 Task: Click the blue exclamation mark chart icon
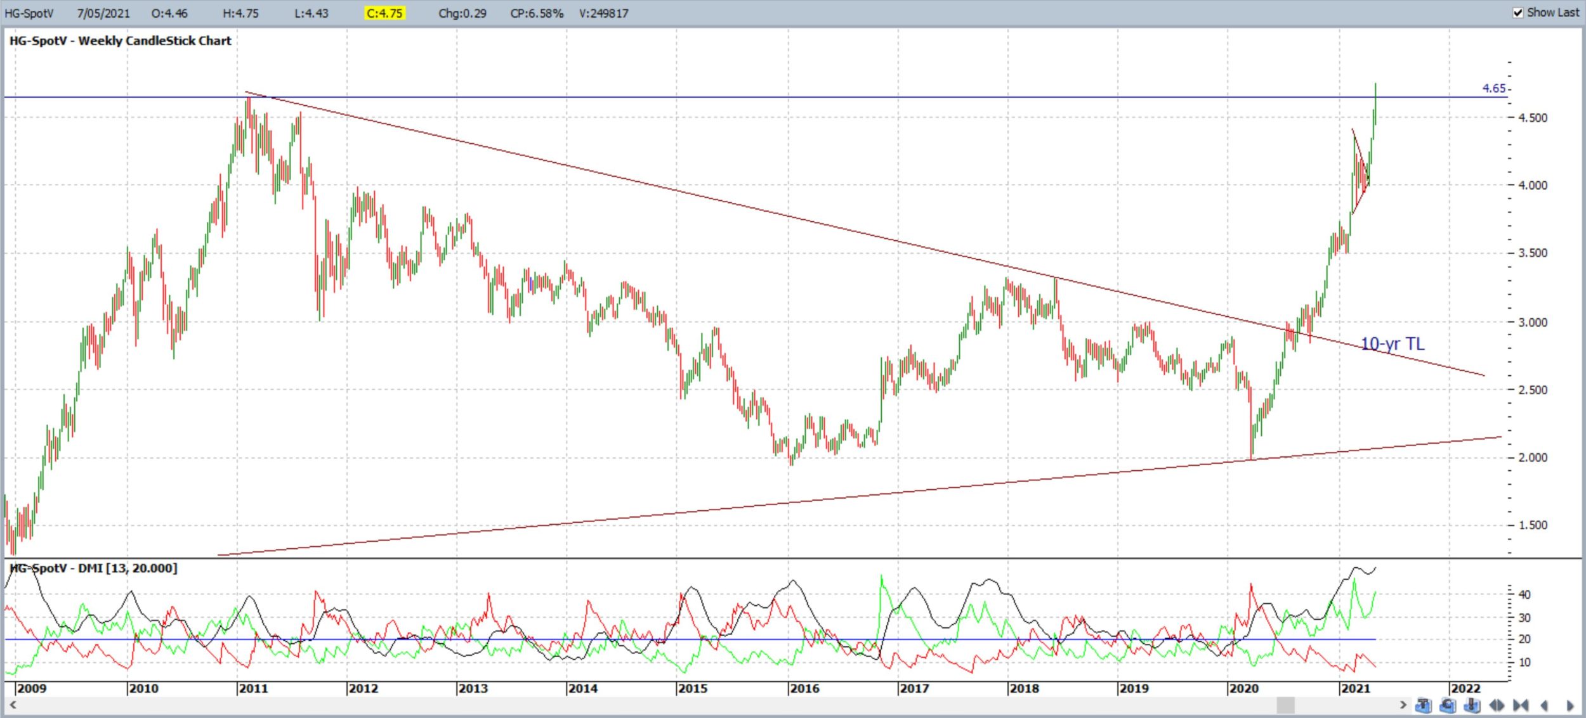pos(1472,705)
